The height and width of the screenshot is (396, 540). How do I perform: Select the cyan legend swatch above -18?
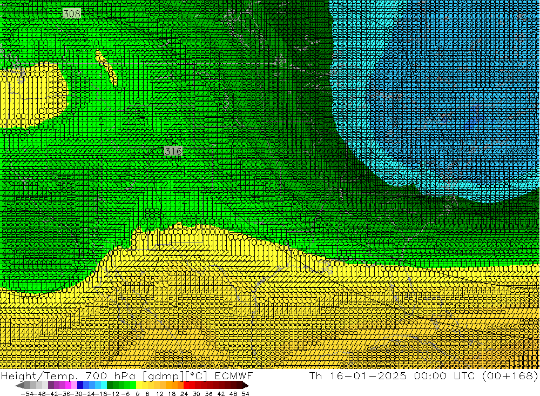pos(104,386)
